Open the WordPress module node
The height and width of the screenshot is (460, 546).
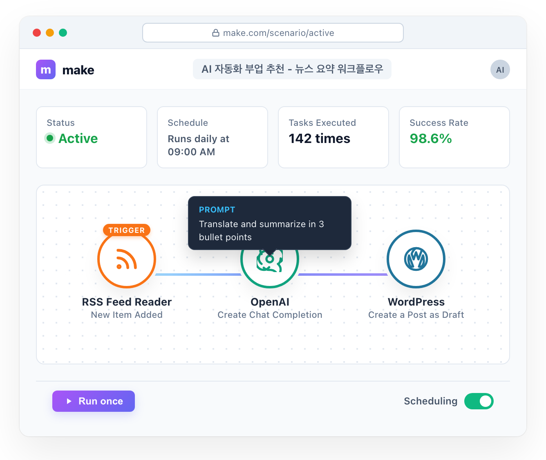pos(416,259)
